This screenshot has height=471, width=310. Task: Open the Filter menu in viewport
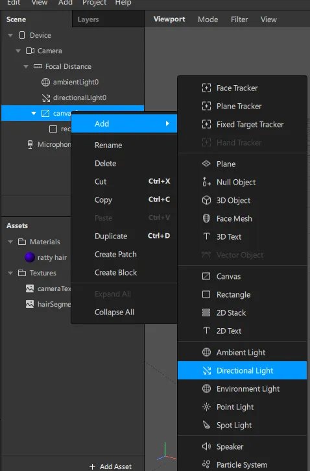(x=239, y=19)
